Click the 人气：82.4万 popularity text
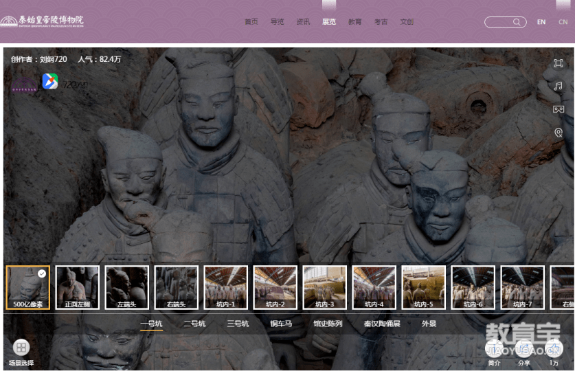The height and width of the screenshot is (371, 575). coord(100,59)
